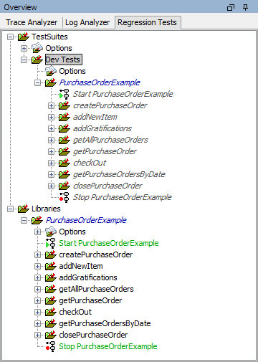Expand the checkOut node in Libraries
Screen dimensions: 258x362
point(37,312)
